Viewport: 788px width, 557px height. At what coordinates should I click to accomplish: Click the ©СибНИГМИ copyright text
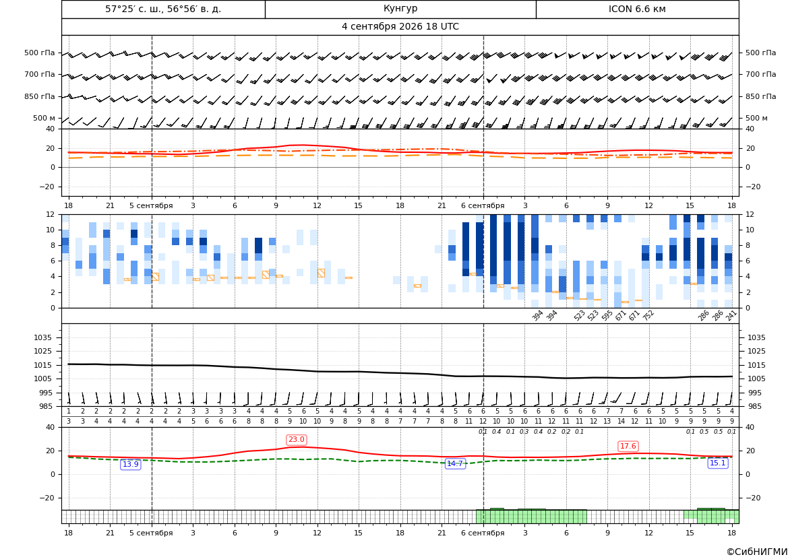757,552
